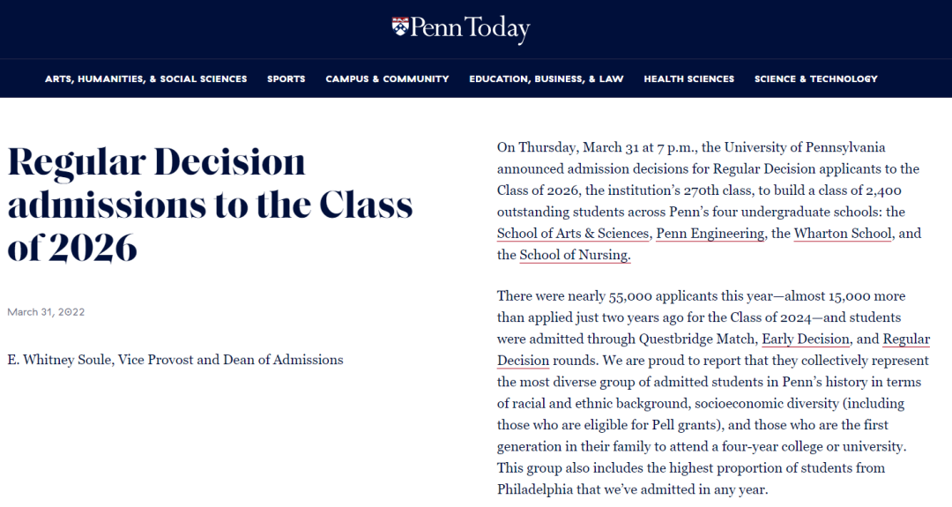
Task: Click the sentence mentioning Questbridge Match
Action: click(713, 328)
